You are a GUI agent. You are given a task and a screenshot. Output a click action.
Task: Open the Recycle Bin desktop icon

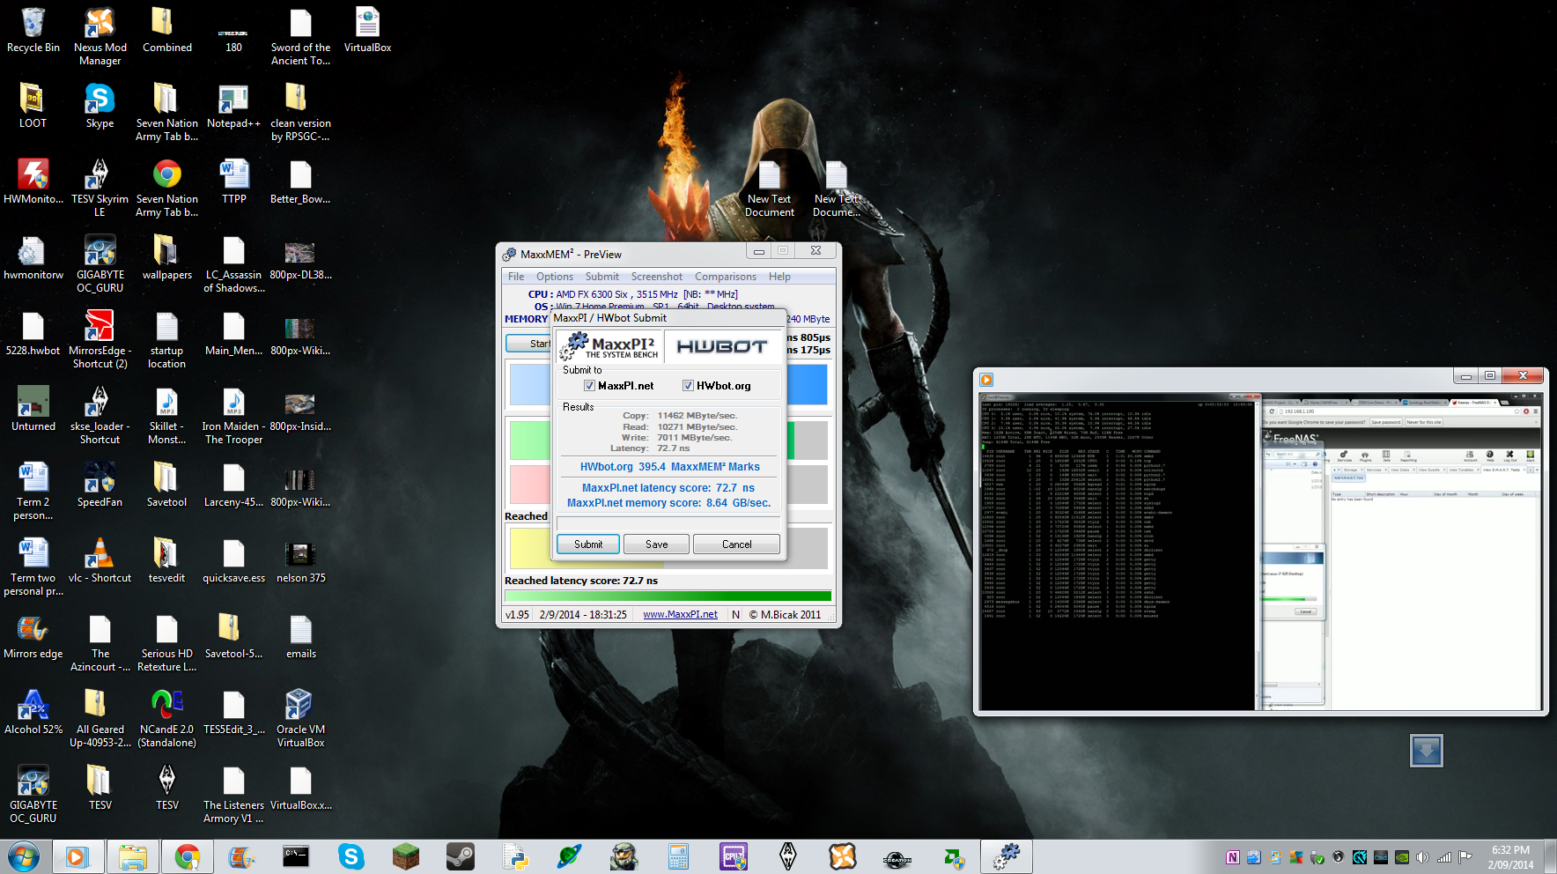coord(33,30)
